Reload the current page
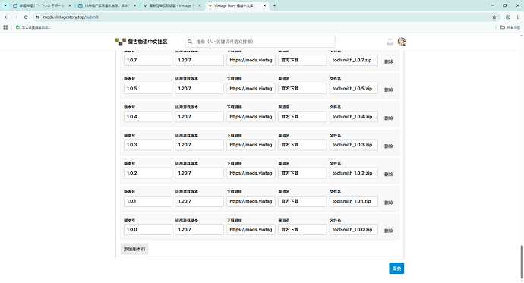This screenshot has width=524, height=283. click(26, 17)
